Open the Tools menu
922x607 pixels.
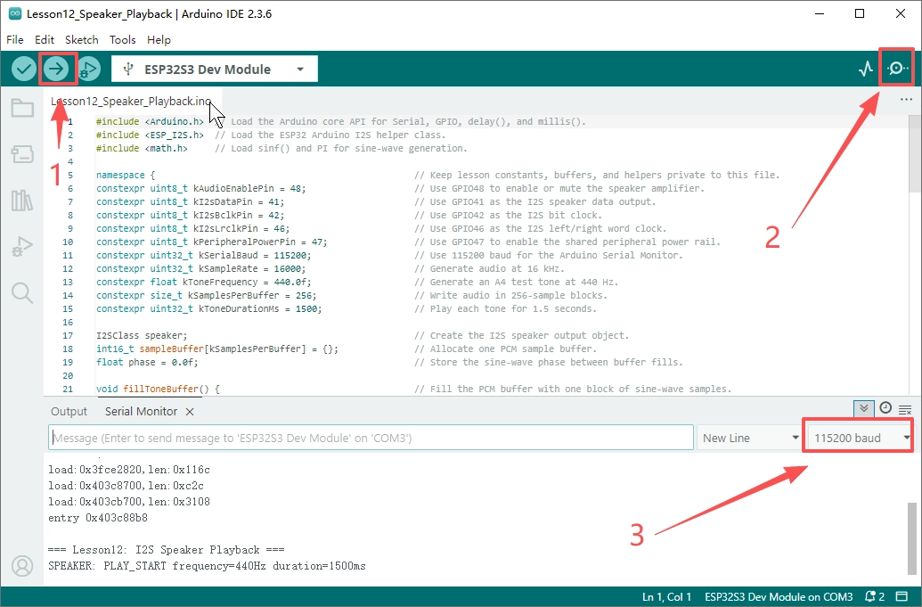122,39
